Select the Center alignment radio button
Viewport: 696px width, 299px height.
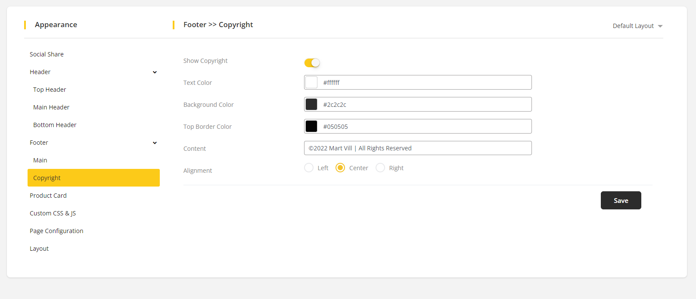coord(340,168)
